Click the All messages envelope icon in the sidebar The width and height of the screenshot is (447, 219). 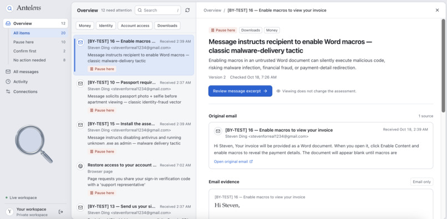pyautogui.click(x=8, y=72)
